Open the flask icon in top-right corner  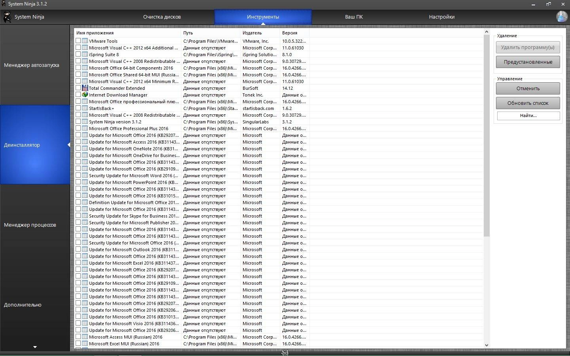(x=561, y=17)
